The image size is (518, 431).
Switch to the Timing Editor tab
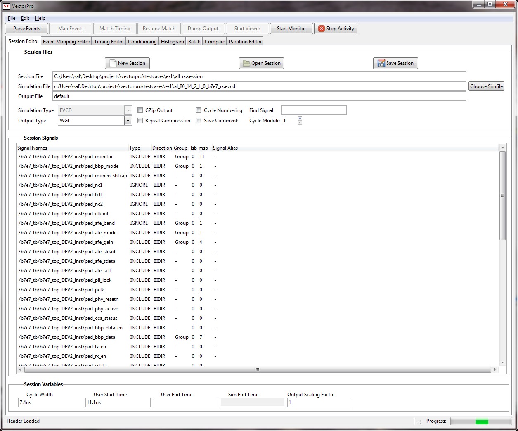(x=109, y=41)
